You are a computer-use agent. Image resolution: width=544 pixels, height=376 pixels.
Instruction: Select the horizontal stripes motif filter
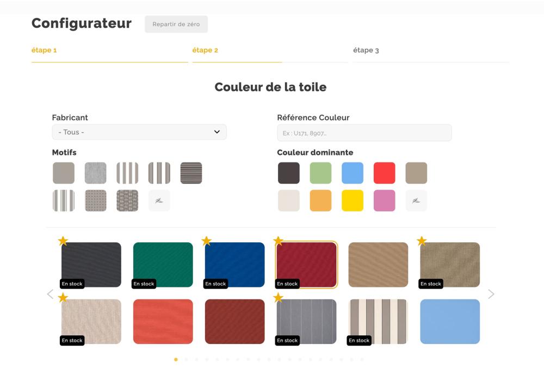[191, 172]
